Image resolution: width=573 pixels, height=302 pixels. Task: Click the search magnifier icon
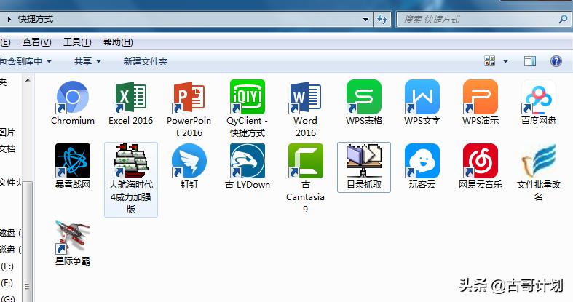[x=563, y=19]
